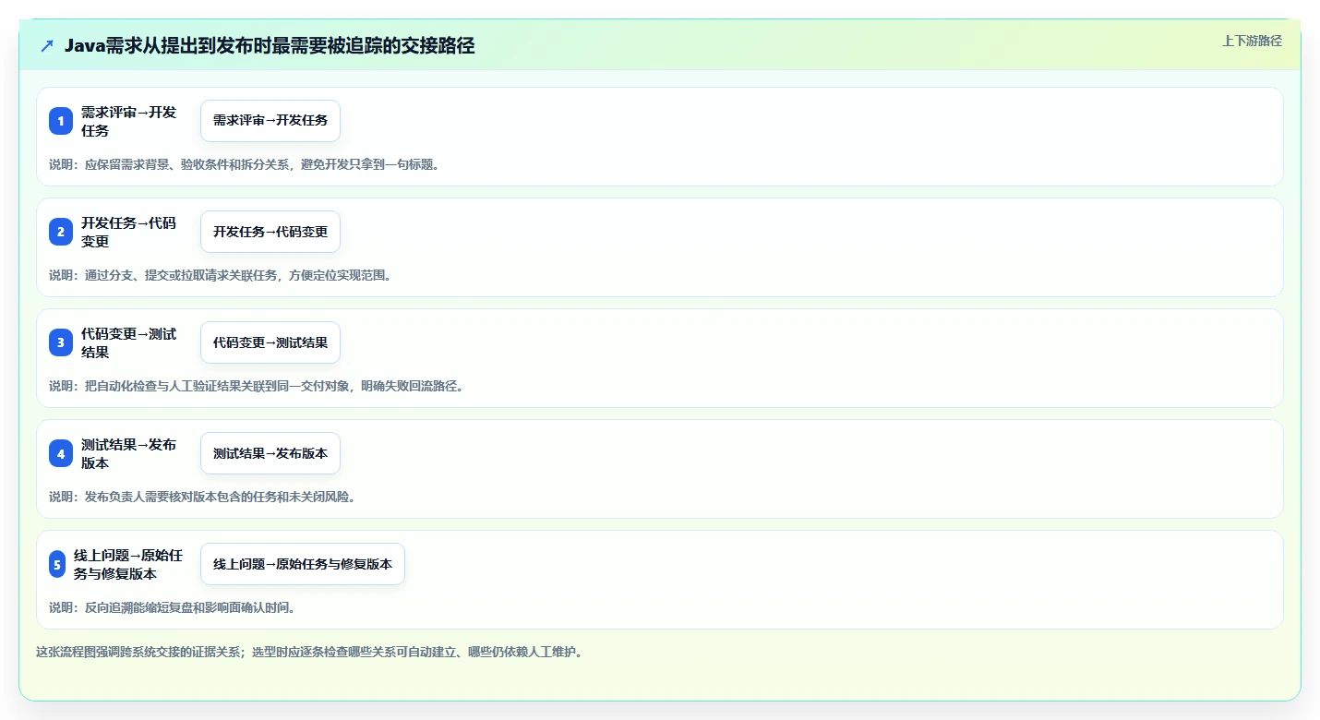Click step 1 bold title 需求评审→开发任务

(128, 121)
